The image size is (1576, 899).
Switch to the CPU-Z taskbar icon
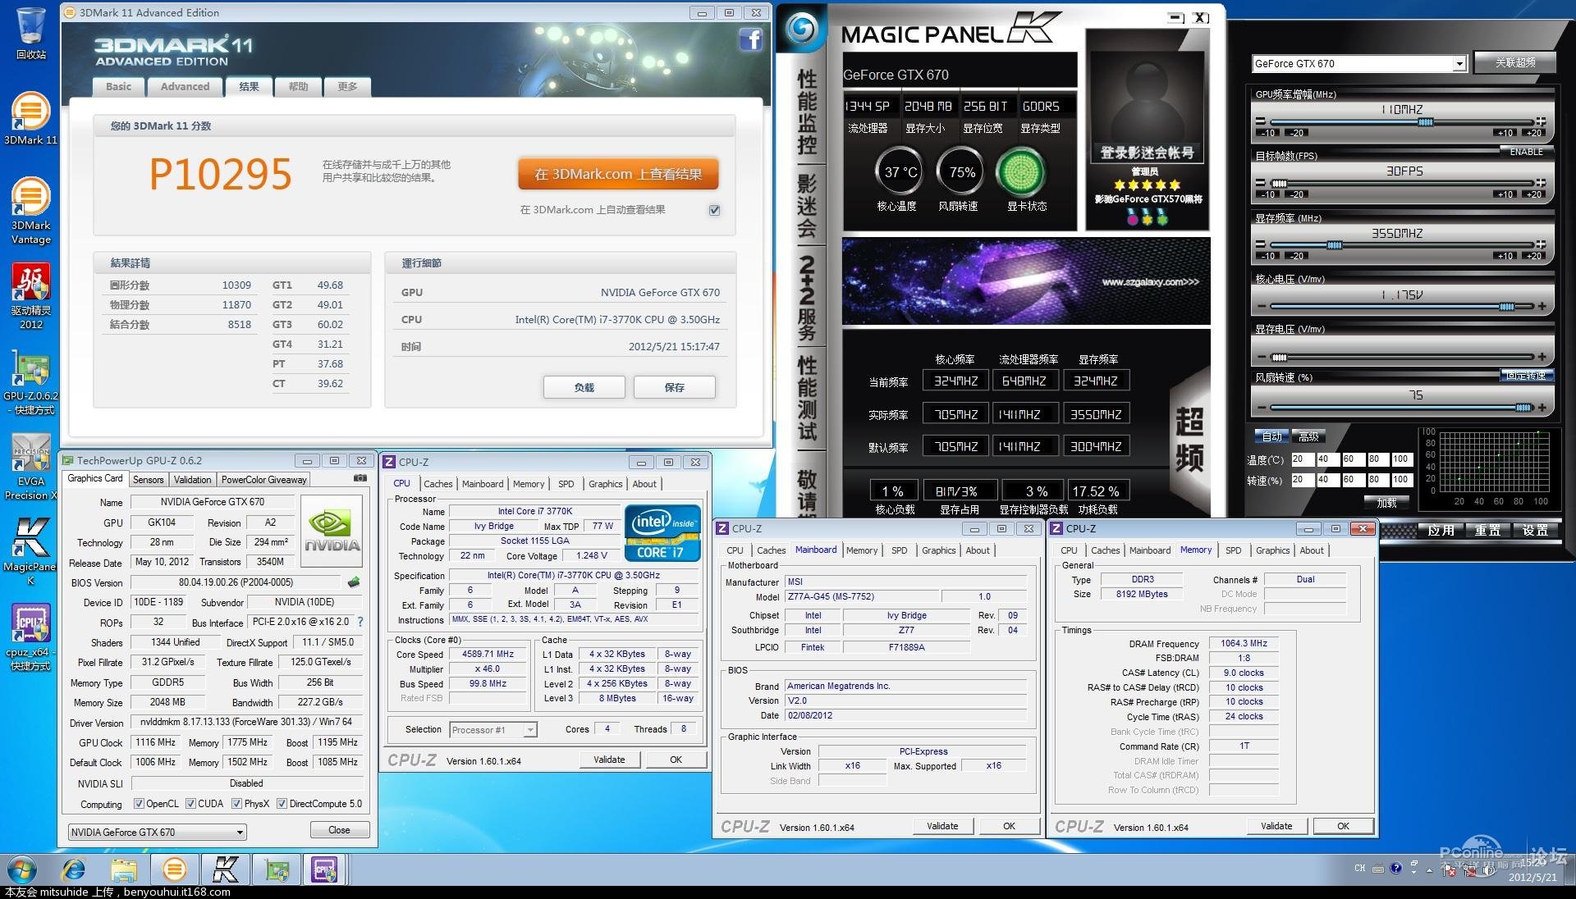325,869
